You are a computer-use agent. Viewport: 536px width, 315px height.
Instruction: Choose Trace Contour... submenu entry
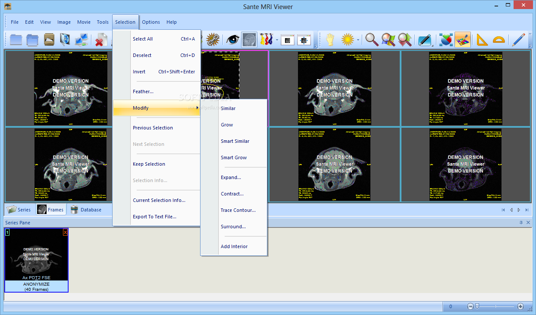(234, 210)
